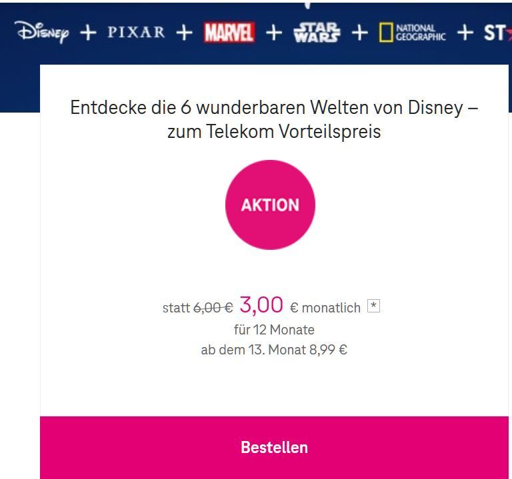Select the Star Wars logo
This screenshot has width=512, height=479.
coord(317,32)
